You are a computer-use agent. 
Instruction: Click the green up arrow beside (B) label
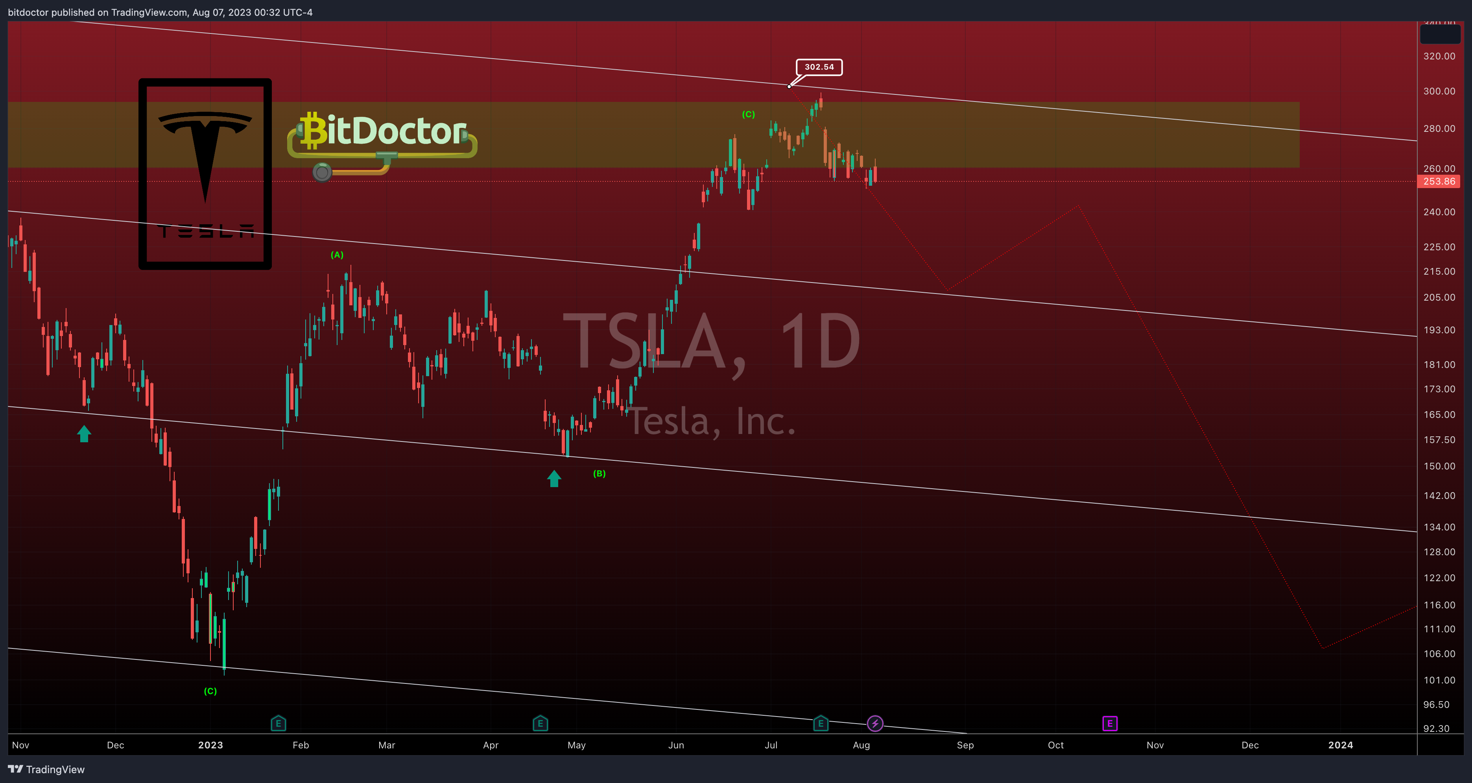tap(554, 478)
